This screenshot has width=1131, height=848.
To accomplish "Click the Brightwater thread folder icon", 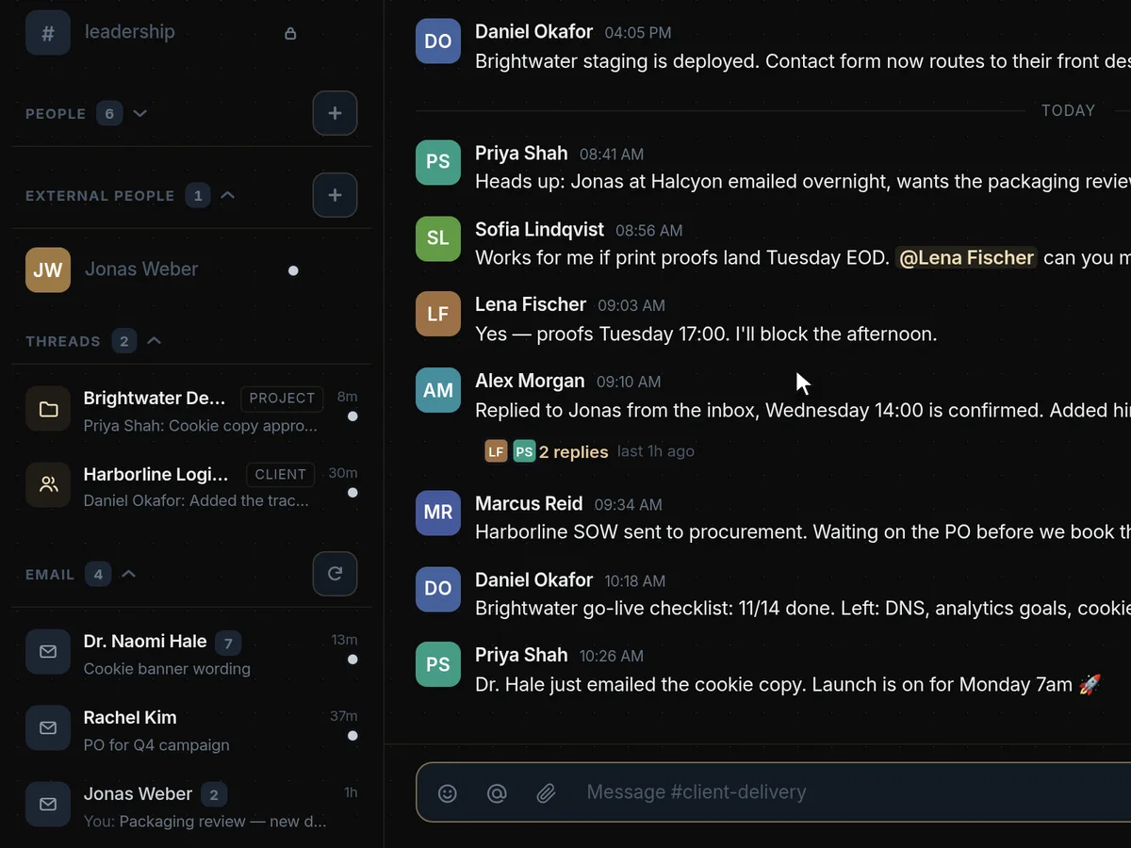I will (48, 409).
